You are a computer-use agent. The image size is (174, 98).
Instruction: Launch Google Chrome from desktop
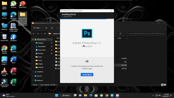tap(4, 50)
